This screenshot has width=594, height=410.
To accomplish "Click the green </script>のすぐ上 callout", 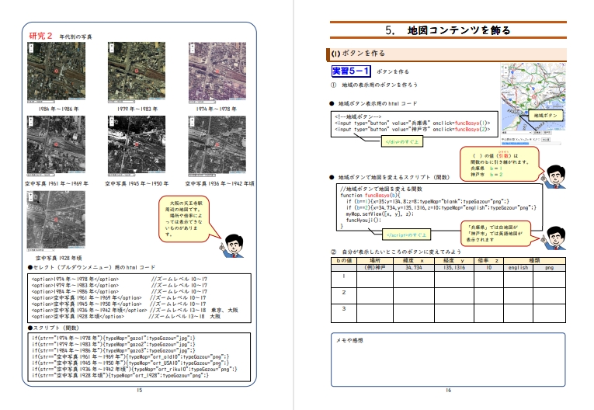I will point(406,235).
